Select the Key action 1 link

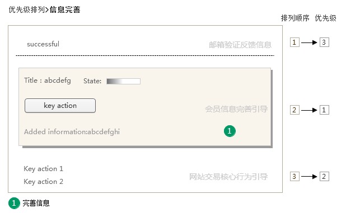click(x=43, y=169)
